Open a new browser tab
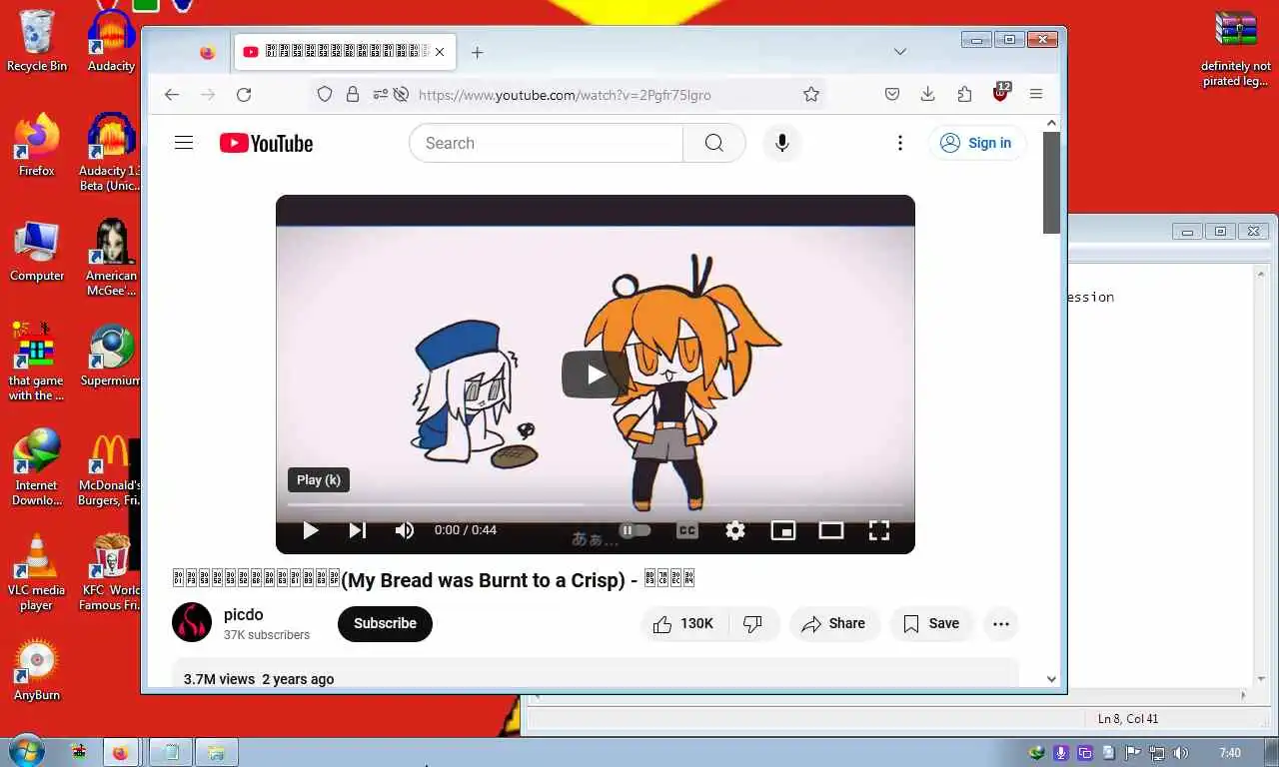This screenshot has height=767, width=1279. tap(478, 53)
